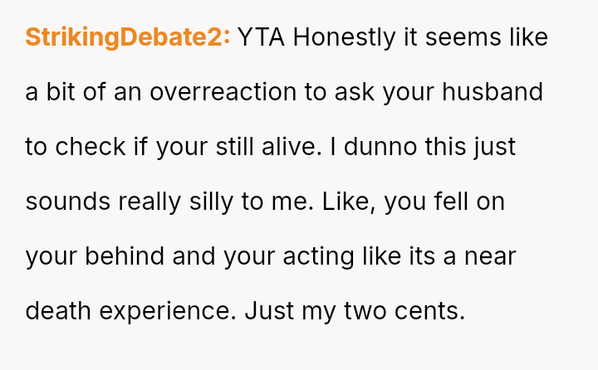Viewport: 598px width, 370px height.
Task: Click the word check
Action: [x=91, y=147]
